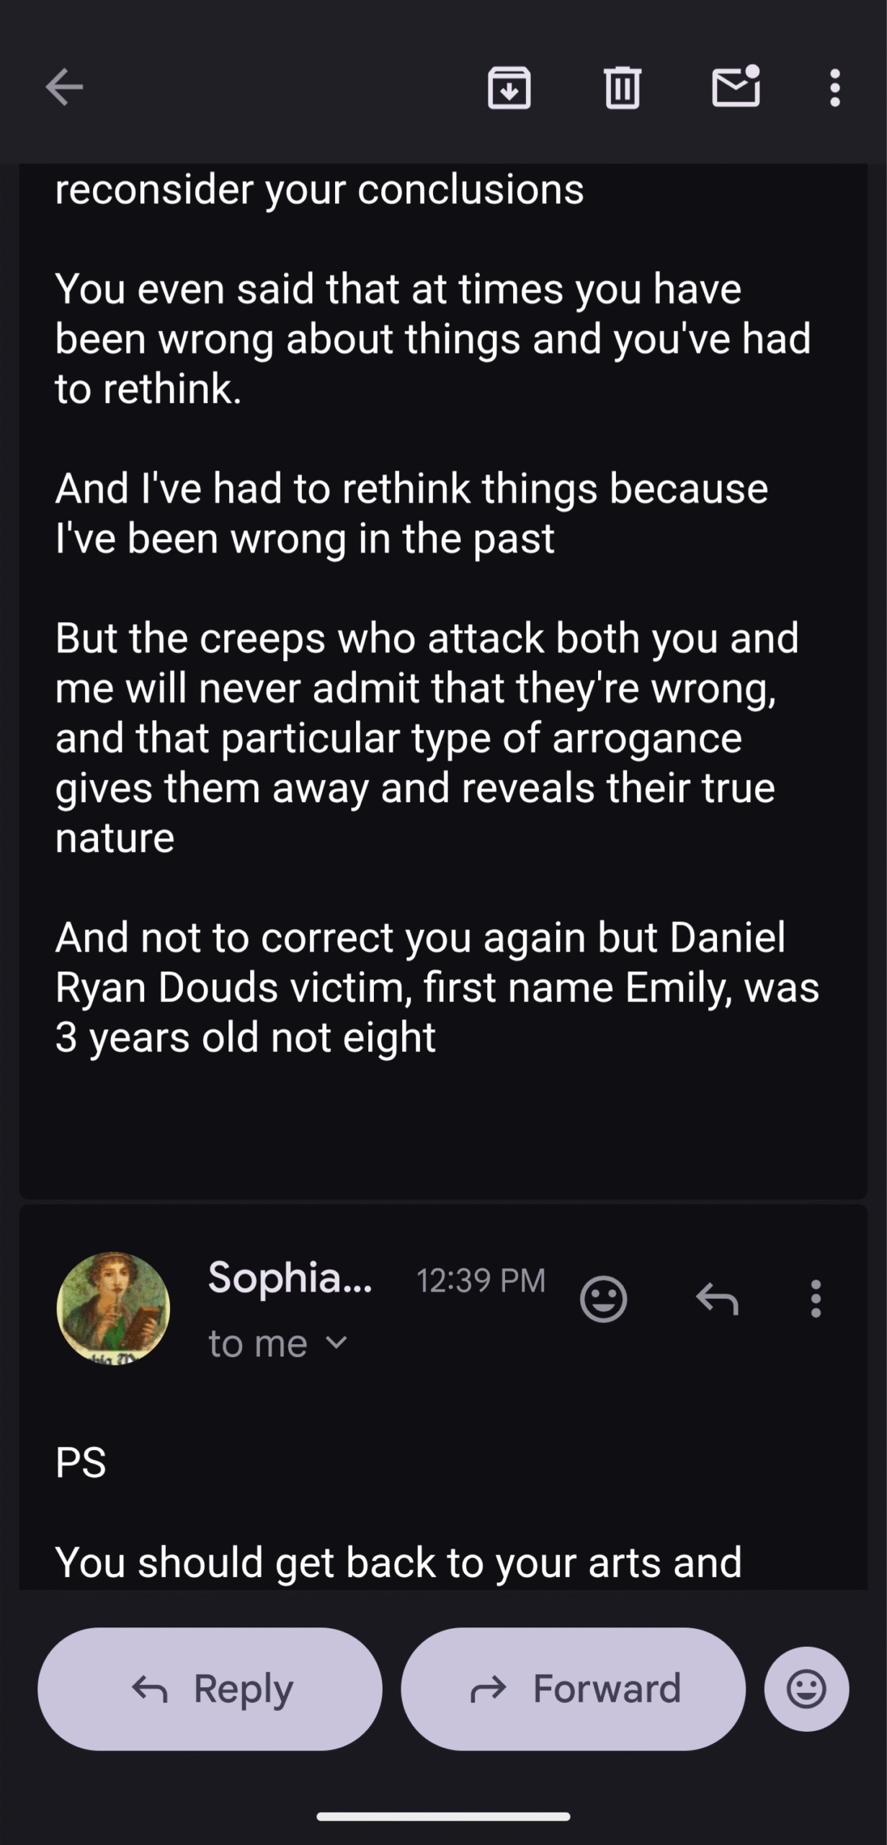This screenshot has width=887, height=1845.
Task: Expand the "to me" recipient details chevron
Action: [x=336, y=1343]
